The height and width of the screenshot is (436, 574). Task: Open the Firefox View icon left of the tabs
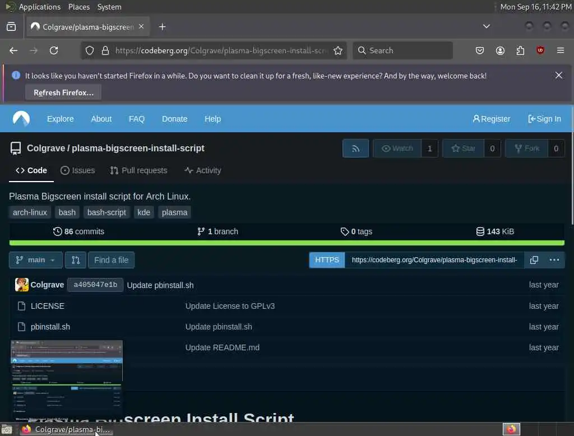click(x=11, y=27)
